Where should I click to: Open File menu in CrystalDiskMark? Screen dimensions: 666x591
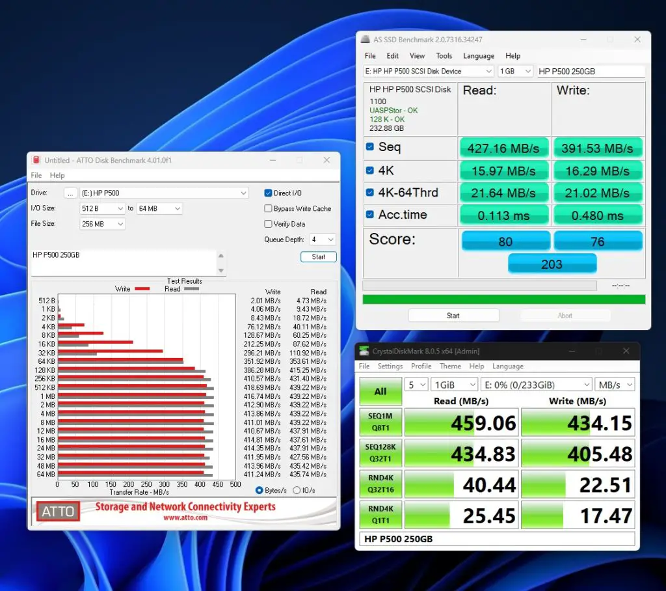click(x=364, y=366)
